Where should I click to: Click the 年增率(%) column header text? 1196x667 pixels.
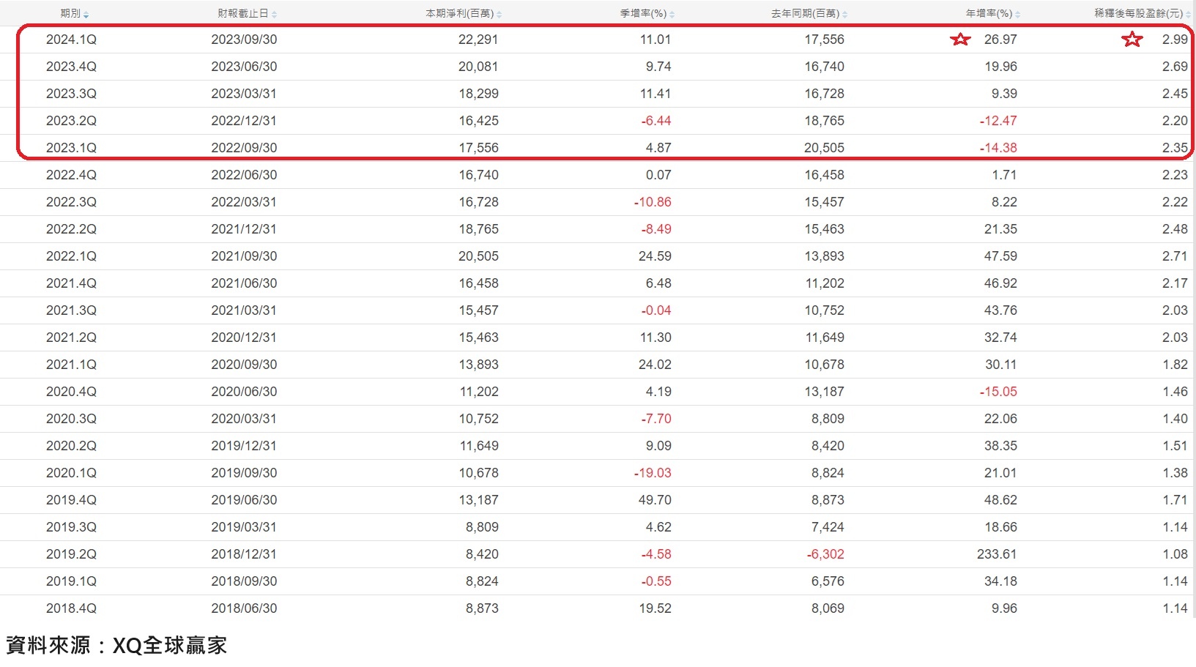989,14
